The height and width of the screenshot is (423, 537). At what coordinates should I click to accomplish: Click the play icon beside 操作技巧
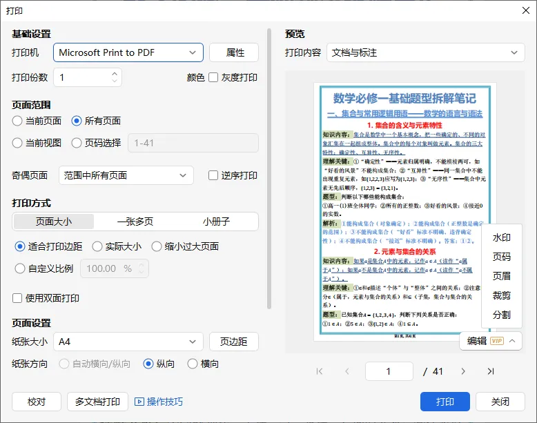pyautogui.click(x=139, y=402)
